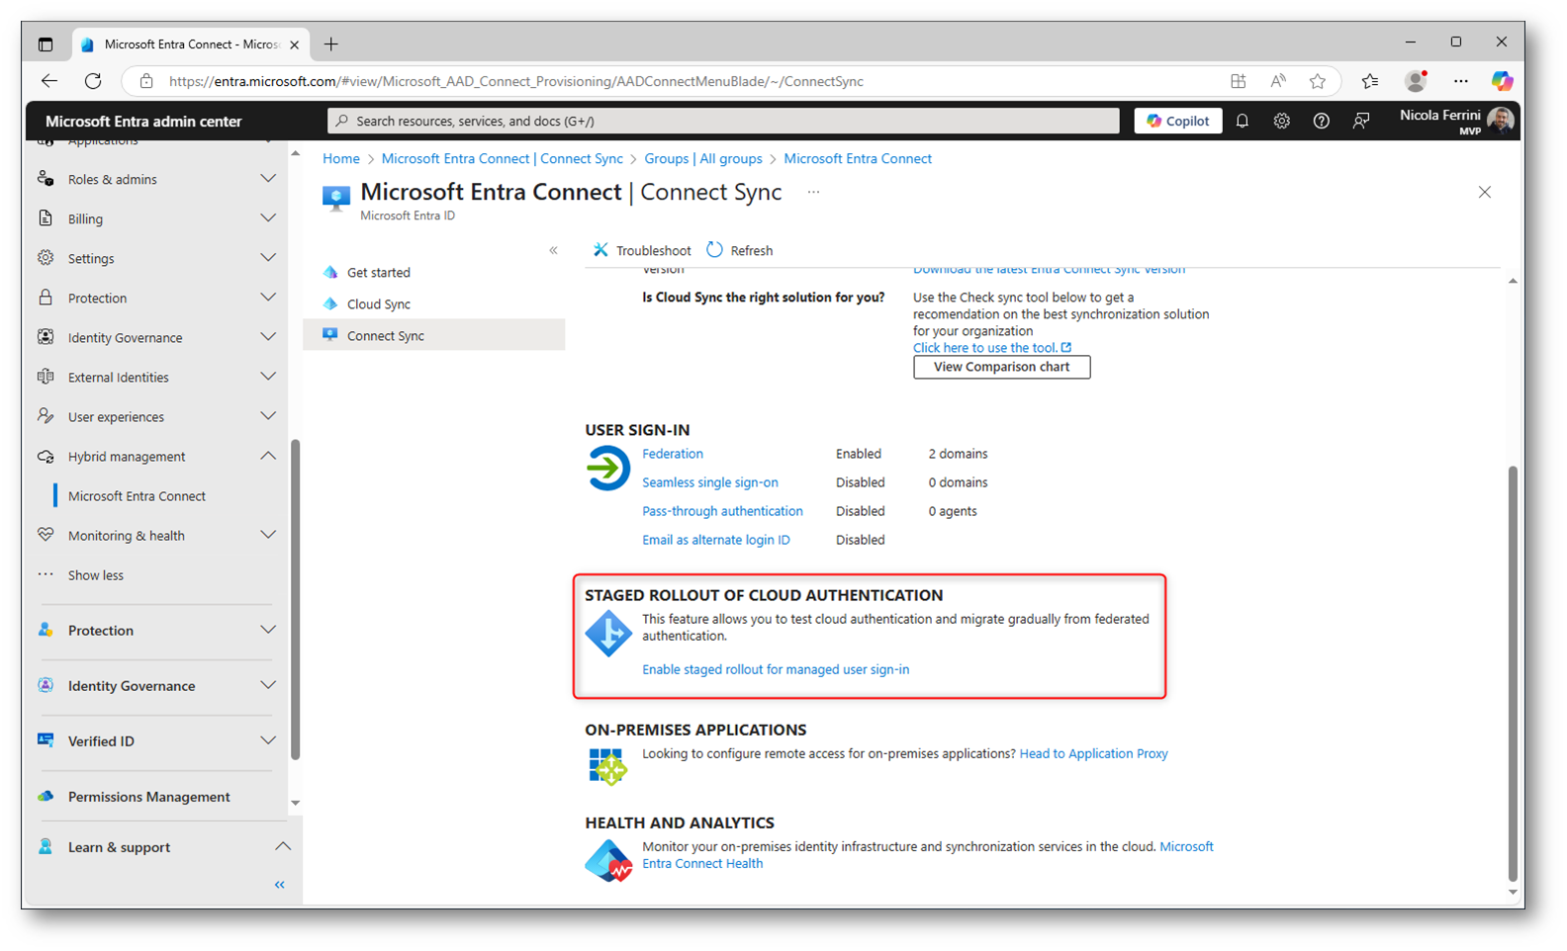
Task: Collapse the left navigation with double chevron
Action: 280,885
